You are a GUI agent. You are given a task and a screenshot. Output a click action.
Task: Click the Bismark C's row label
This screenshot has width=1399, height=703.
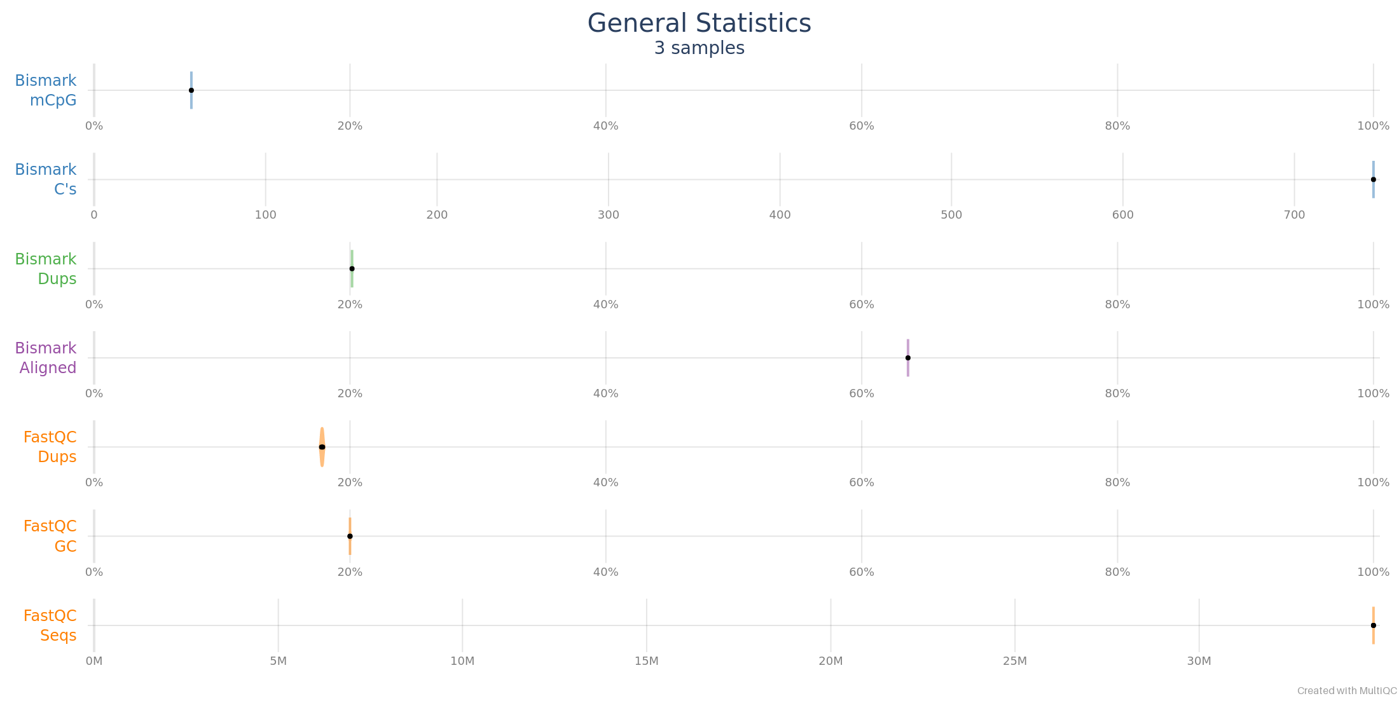coord(46,179)
